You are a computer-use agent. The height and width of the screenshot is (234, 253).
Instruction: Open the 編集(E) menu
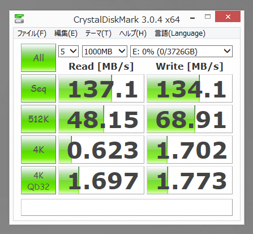(x=66, y=33)
